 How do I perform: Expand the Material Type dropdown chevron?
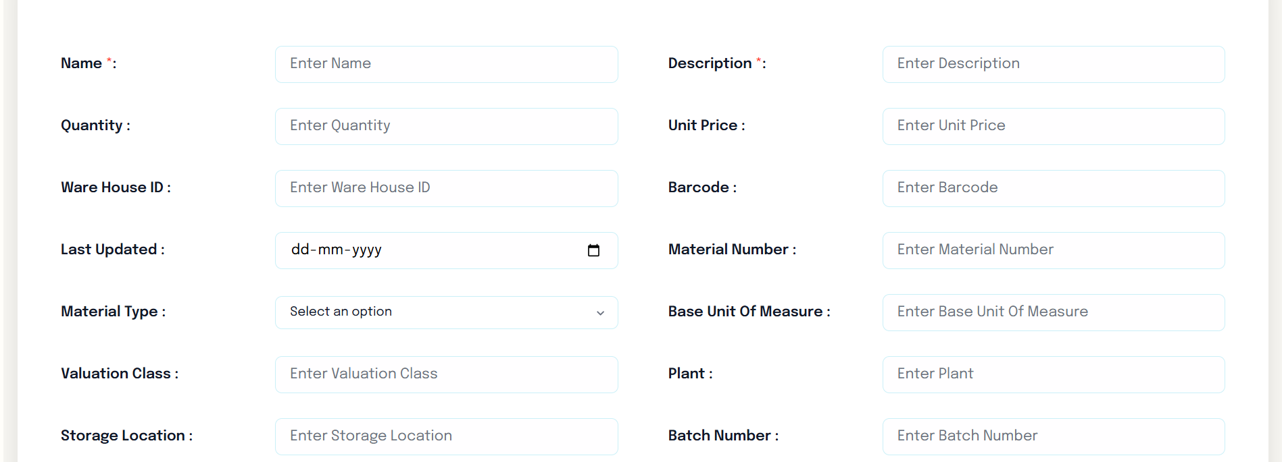pyautogui.click(x=600, y=313)
